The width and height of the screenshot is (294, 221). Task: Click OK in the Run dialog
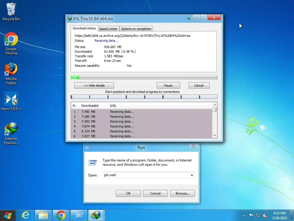point(128,193)
